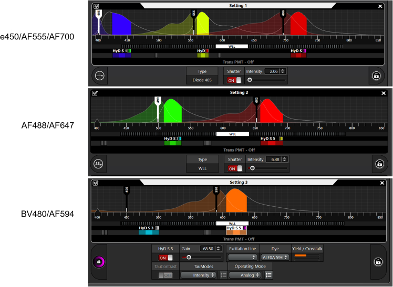Click the right lock icon in Setting 3
The width and height of the screenshot is (393, 287).
[378, 262]
